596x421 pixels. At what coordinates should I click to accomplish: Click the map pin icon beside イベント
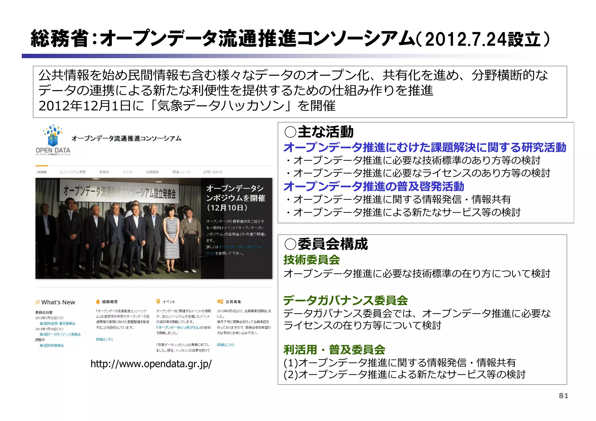tap(158, 302)
